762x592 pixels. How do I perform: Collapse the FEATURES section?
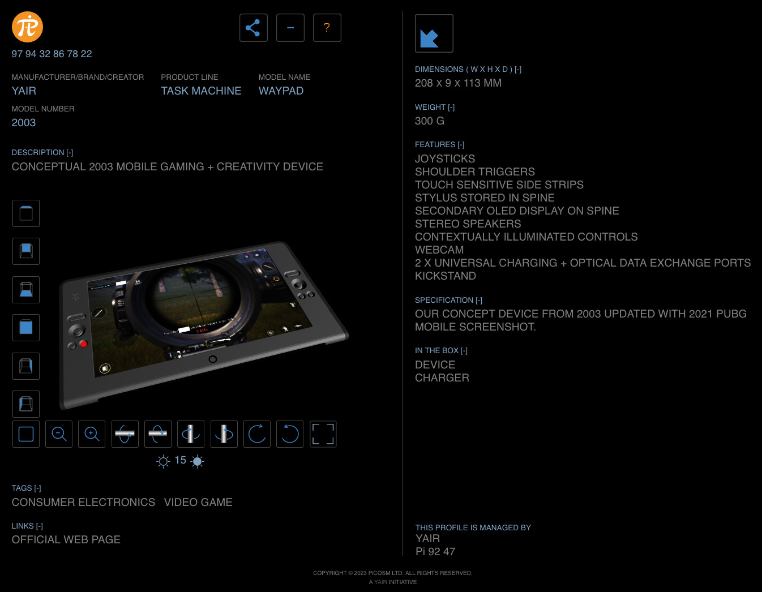[x=461, y=145]
